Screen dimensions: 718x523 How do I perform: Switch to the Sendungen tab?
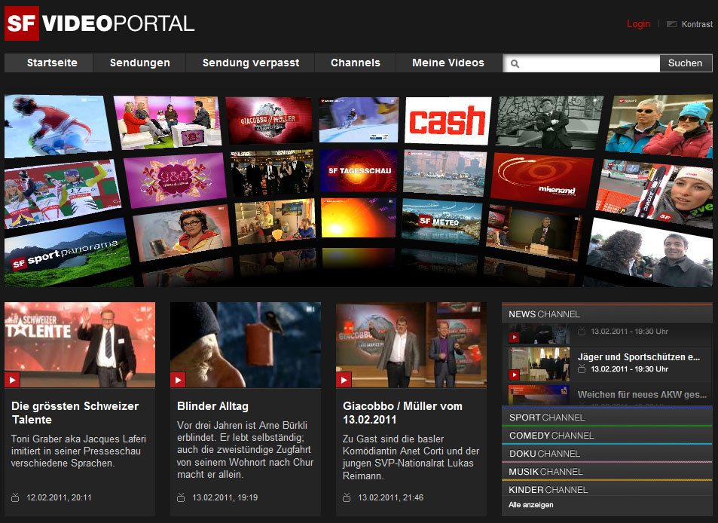point(139,63)
